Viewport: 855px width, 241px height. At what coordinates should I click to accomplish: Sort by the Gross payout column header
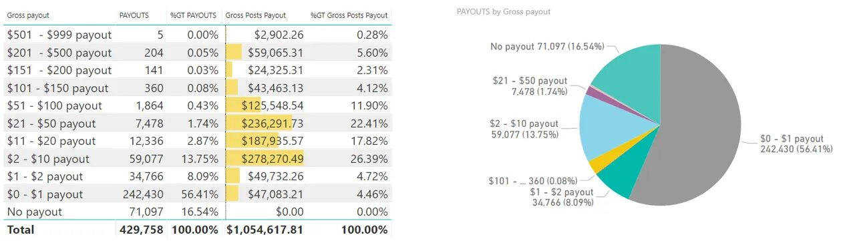[28, 15]
